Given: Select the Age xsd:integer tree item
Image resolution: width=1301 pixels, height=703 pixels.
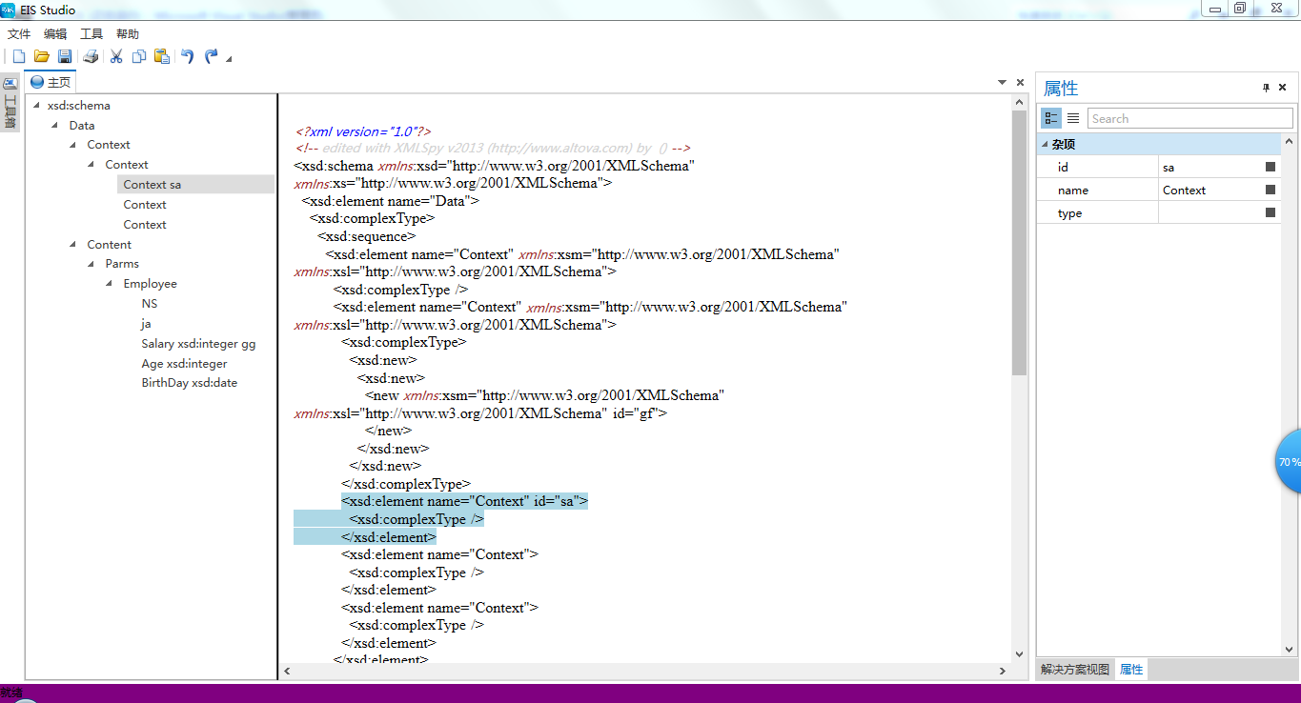Looking at the screenshot, I should [x=184, y=364].
